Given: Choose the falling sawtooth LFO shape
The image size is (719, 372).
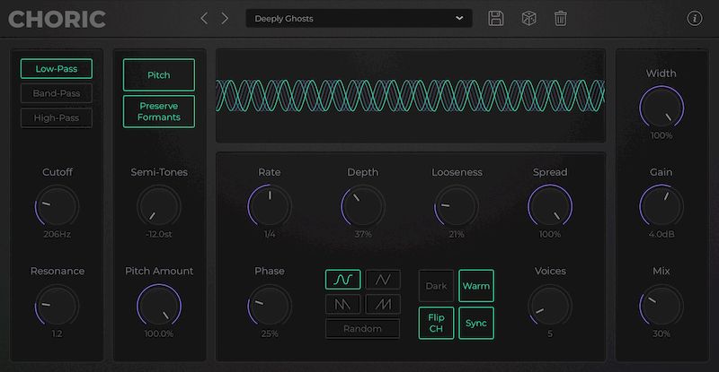Looking at the screenshot, I should (x=342, y=305).
